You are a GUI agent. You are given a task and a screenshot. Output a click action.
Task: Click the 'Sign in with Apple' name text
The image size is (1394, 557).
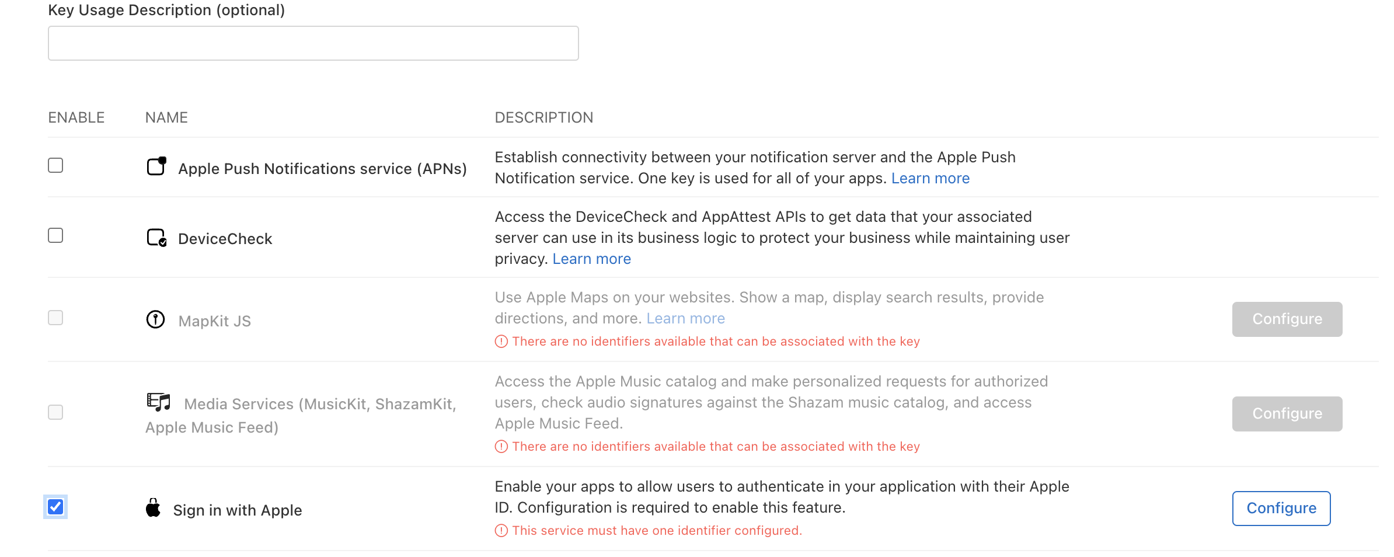pyautogui.click(x=238, y=510)
